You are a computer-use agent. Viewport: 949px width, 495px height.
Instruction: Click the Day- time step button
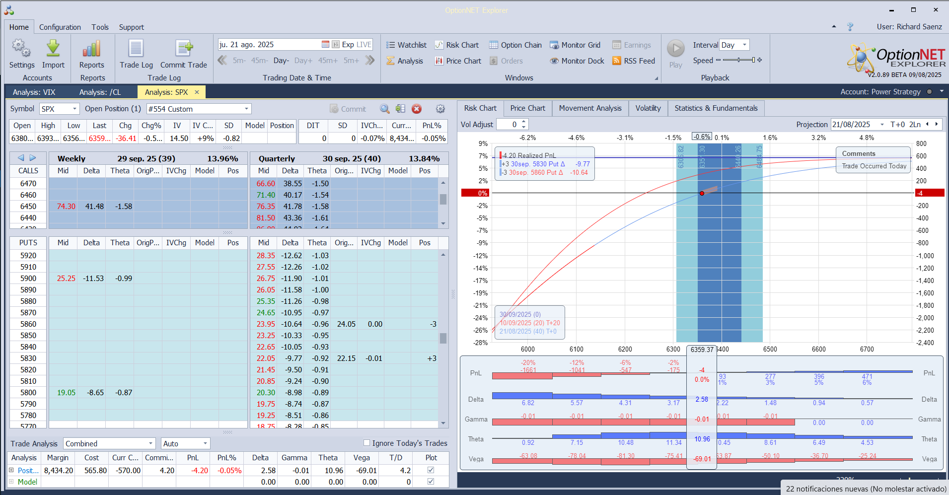pos(281,61)
